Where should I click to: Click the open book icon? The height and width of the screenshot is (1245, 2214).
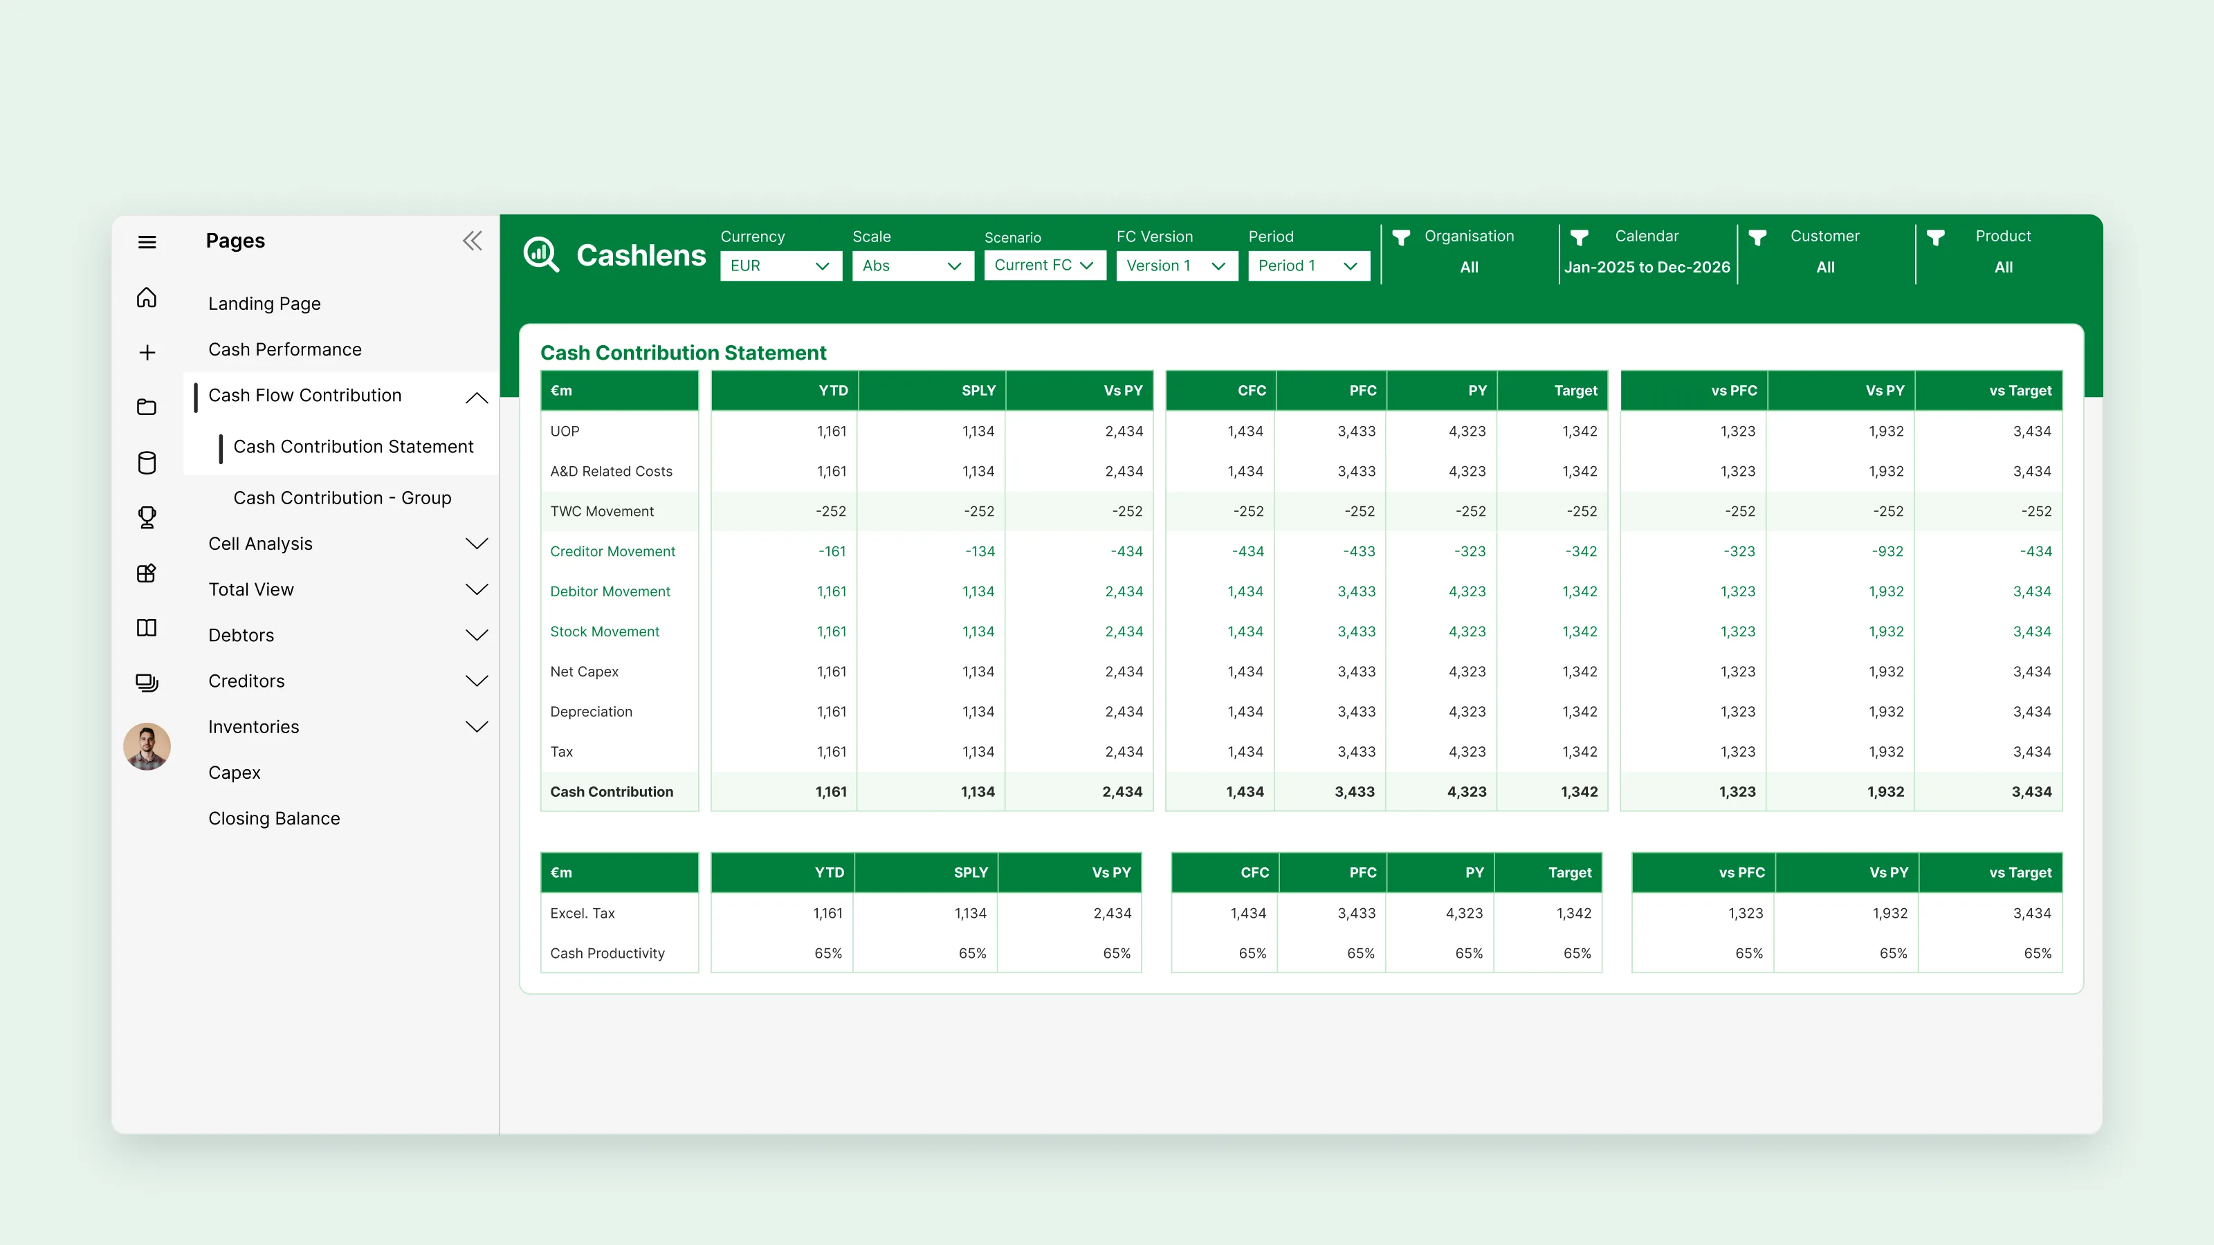tap(147, 627)
